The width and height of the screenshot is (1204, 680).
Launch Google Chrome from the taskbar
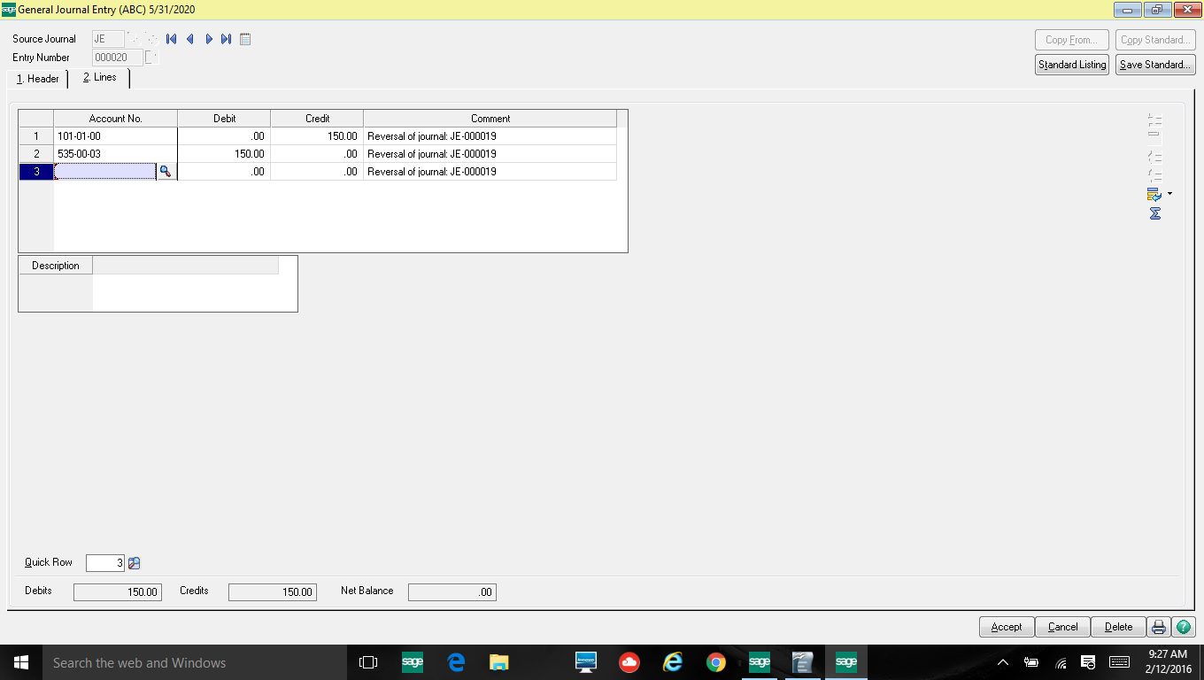715,661
